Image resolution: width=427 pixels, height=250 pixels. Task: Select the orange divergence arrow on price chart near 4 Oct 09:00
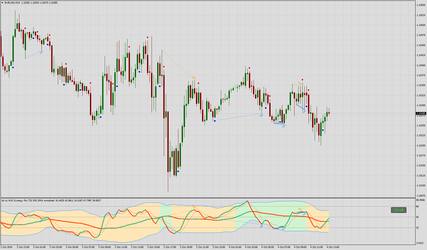pyautogui.click(x=300, y=84)
